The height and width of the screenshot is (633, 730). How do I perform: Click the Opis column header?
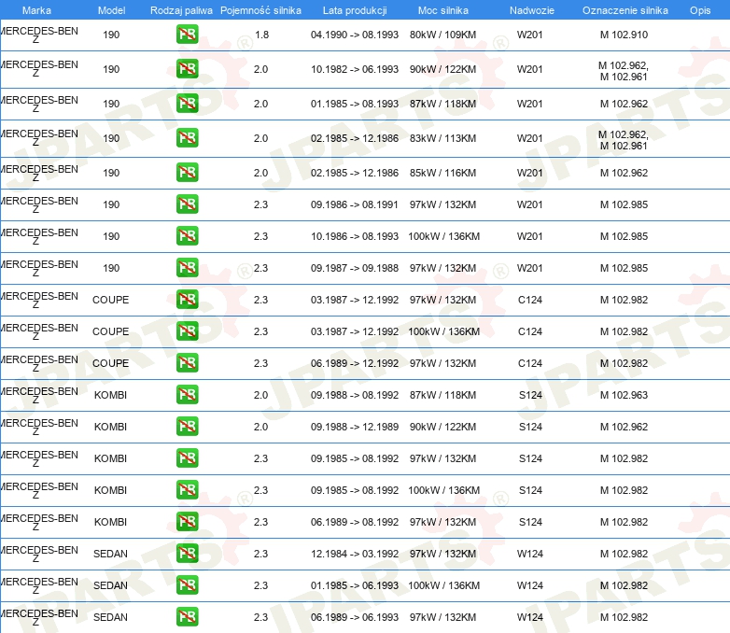click(700, 10)
